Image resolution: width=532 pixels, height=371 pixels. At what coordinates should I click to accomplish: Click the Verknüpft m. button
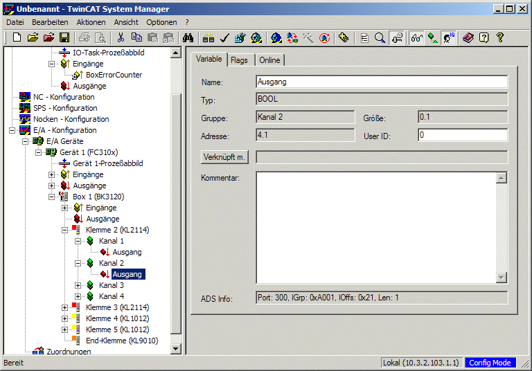coord(224,157)
